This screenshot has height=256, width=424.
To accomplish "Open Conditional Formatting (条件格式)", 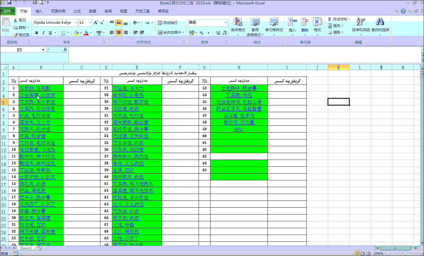I will coord(238,27).
